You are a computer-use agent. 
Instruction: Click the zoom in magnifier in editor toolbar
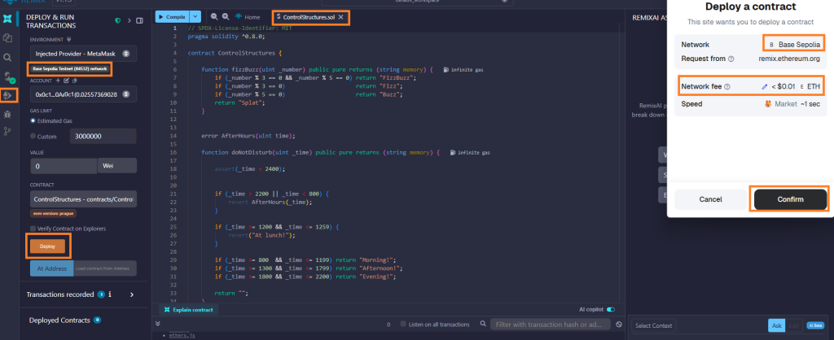point(225,16)
